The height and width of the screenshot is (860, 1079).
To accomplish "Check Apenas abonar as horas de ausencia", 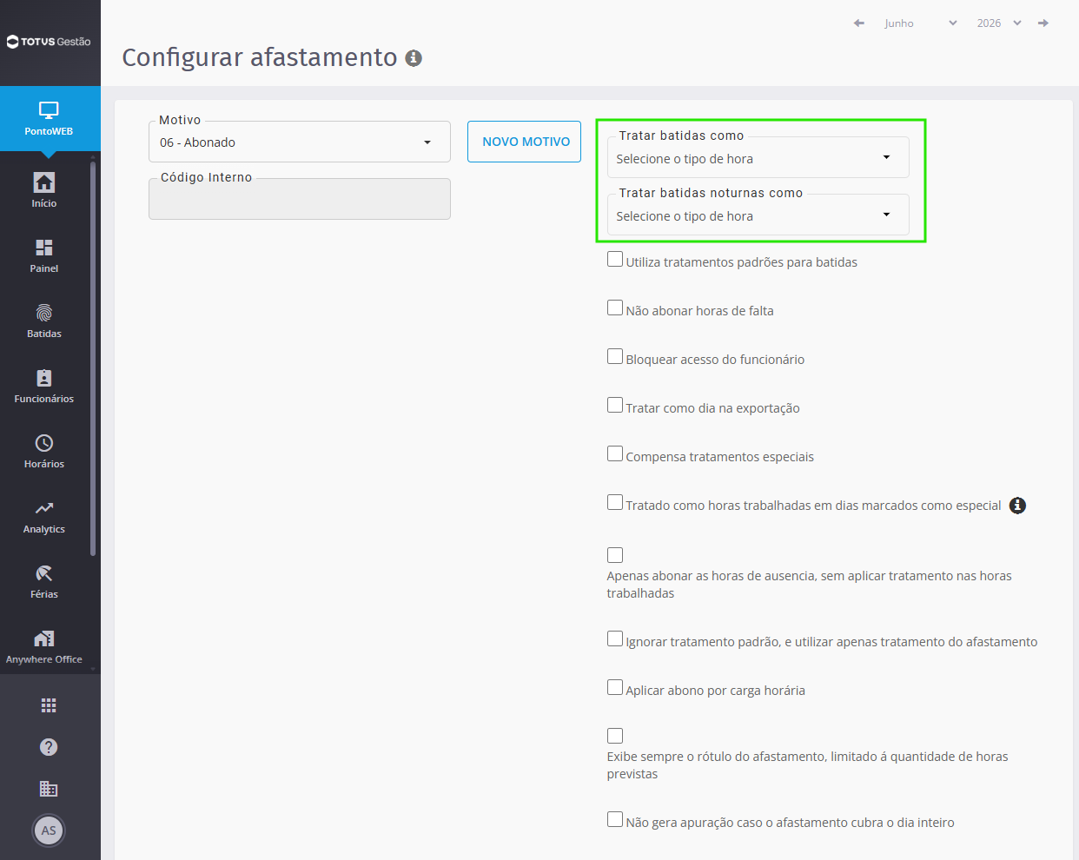I will click(x=615, y=556).
